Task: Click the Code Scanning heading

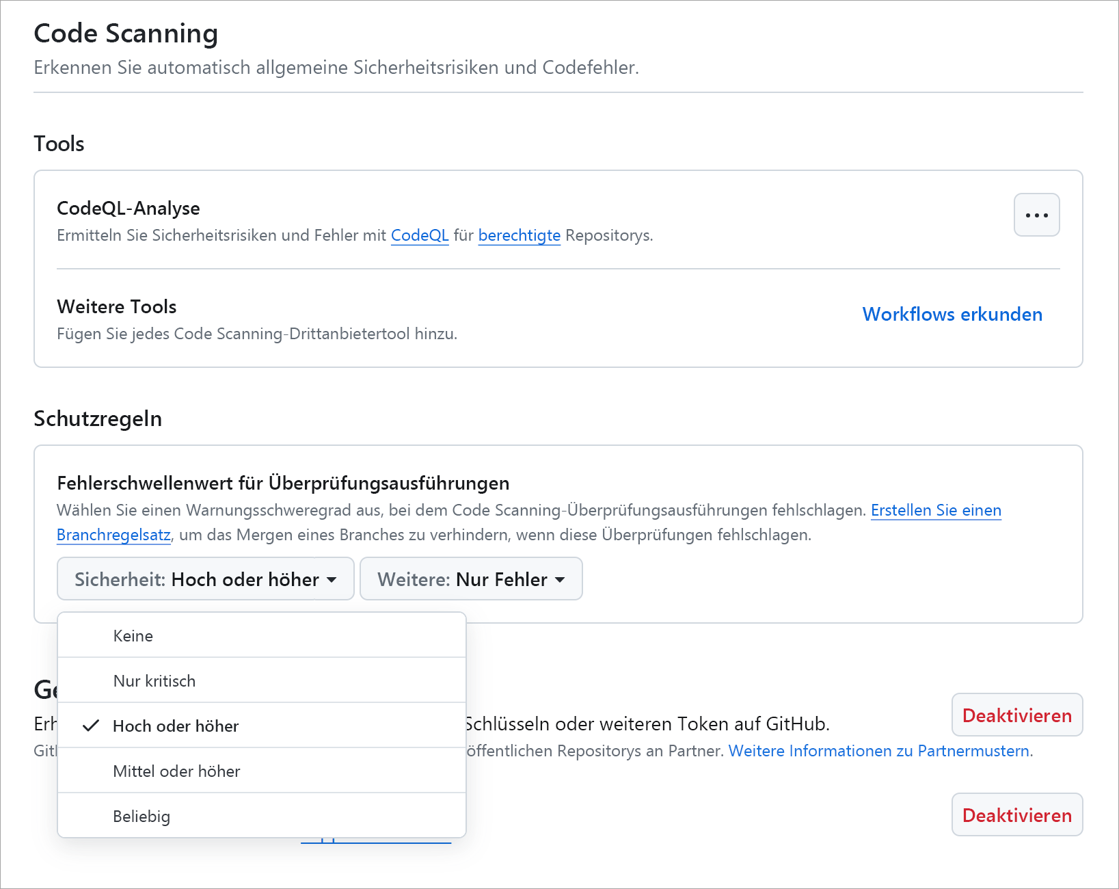Action: [126, 33]
